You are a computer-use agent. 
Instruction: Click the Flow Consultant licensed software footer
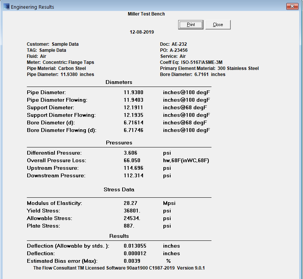pyautogui.click(x=119, y=268)
